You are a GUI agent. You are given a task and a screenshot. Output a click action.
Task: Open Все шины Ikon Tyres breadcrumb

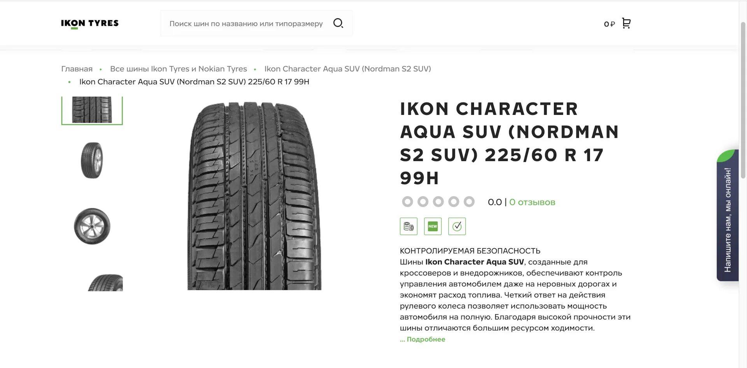pos(178,69)
